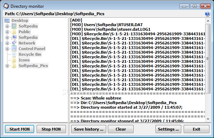214x138 pixels.
Task: Select the Recycle Bin label in the tree
Action: tap(30, 54)
